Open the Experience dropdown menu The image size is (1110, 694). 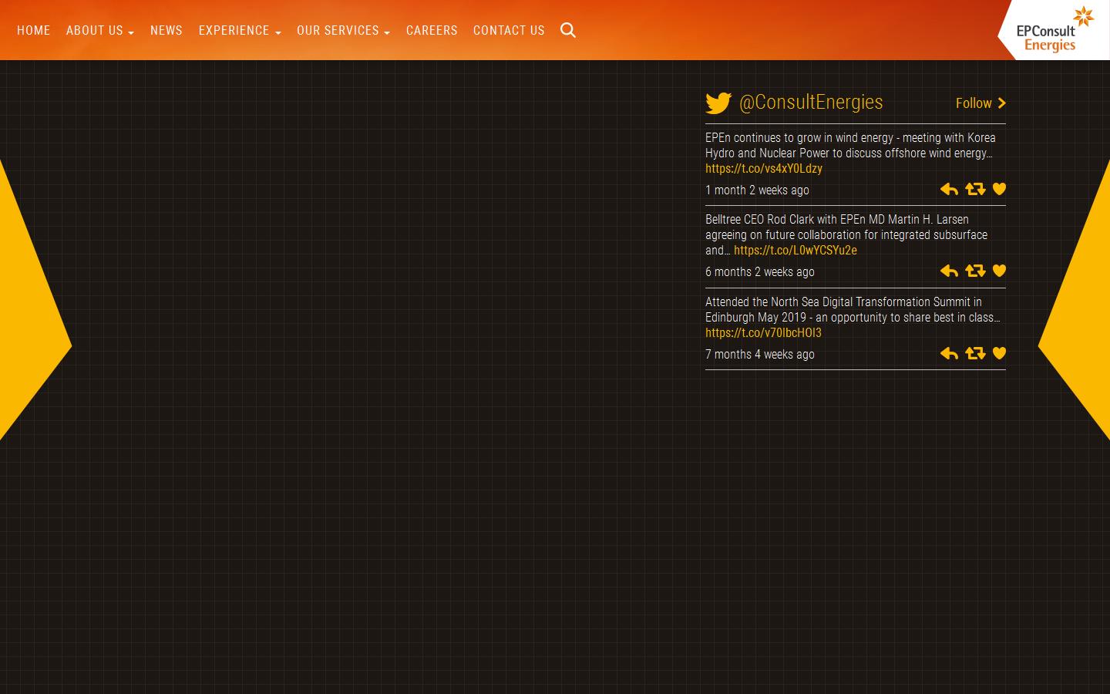(239, 31)
